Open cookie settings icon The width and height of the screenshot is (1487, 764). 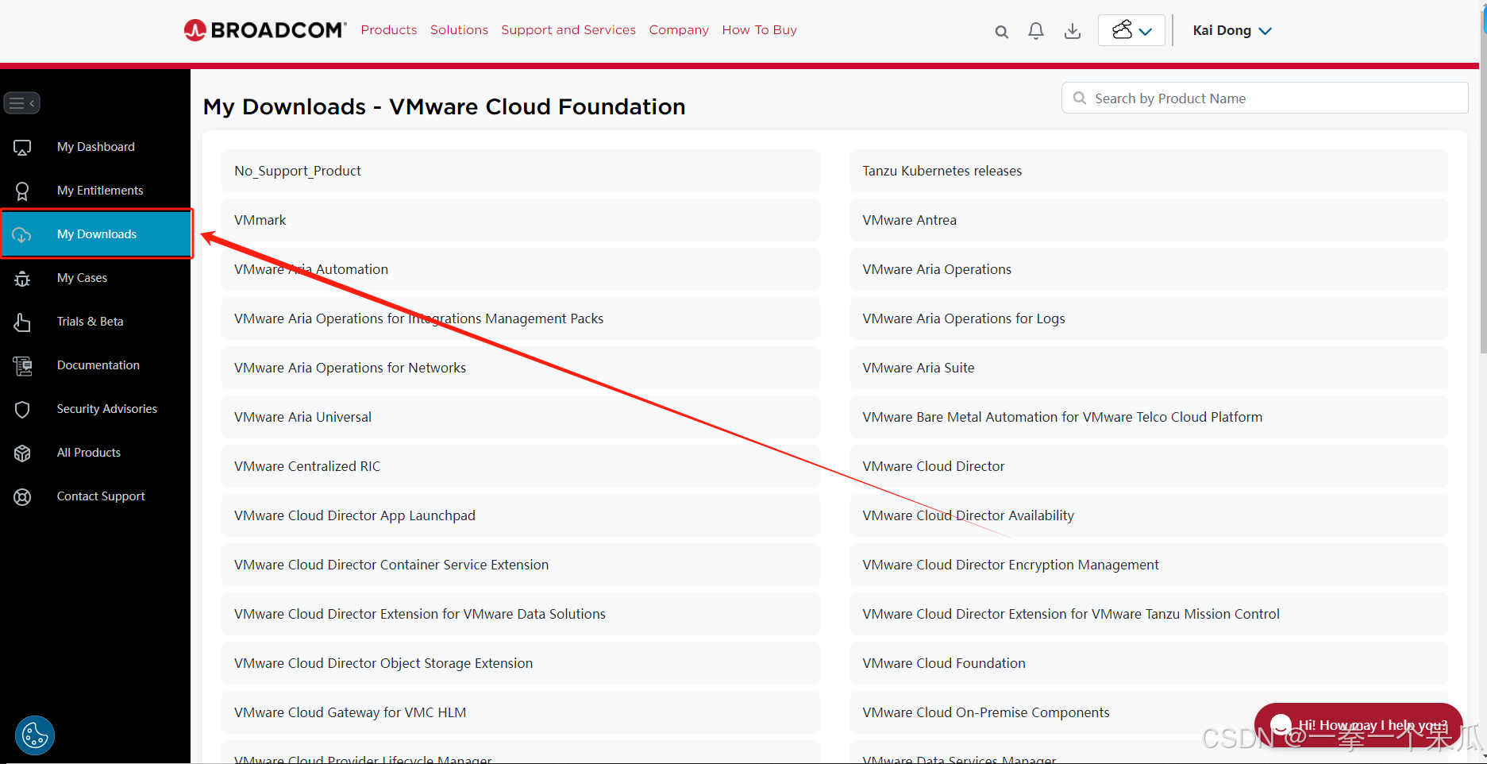point(35,735)
